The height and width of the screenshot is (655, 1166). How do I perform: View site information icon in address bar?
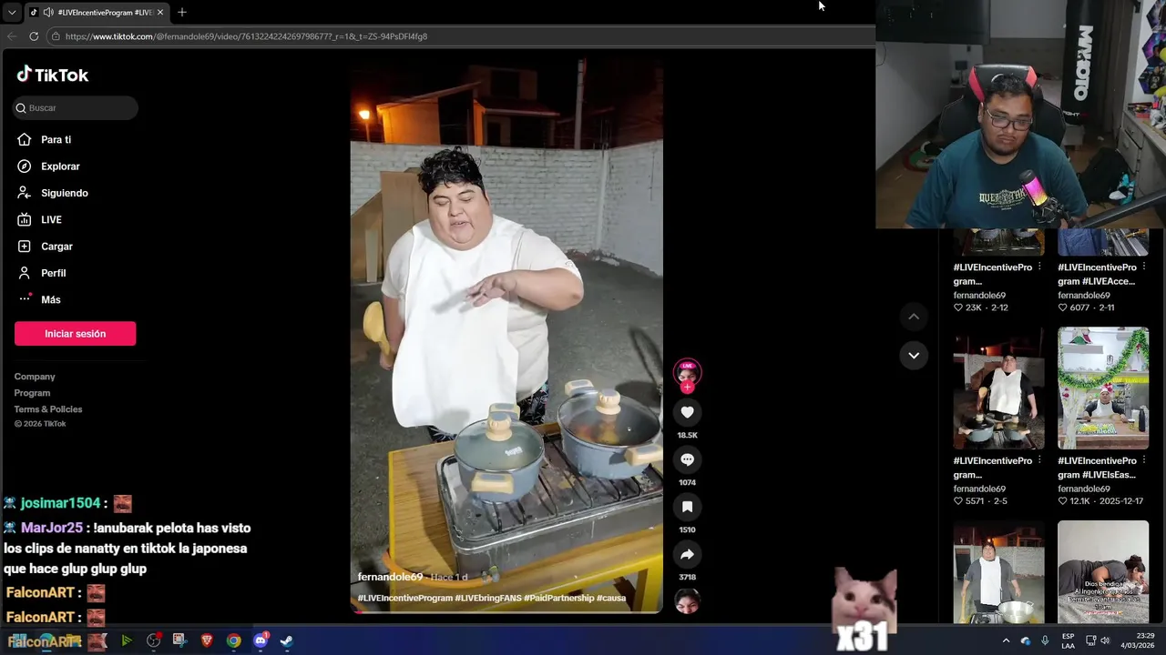[56, 36]
